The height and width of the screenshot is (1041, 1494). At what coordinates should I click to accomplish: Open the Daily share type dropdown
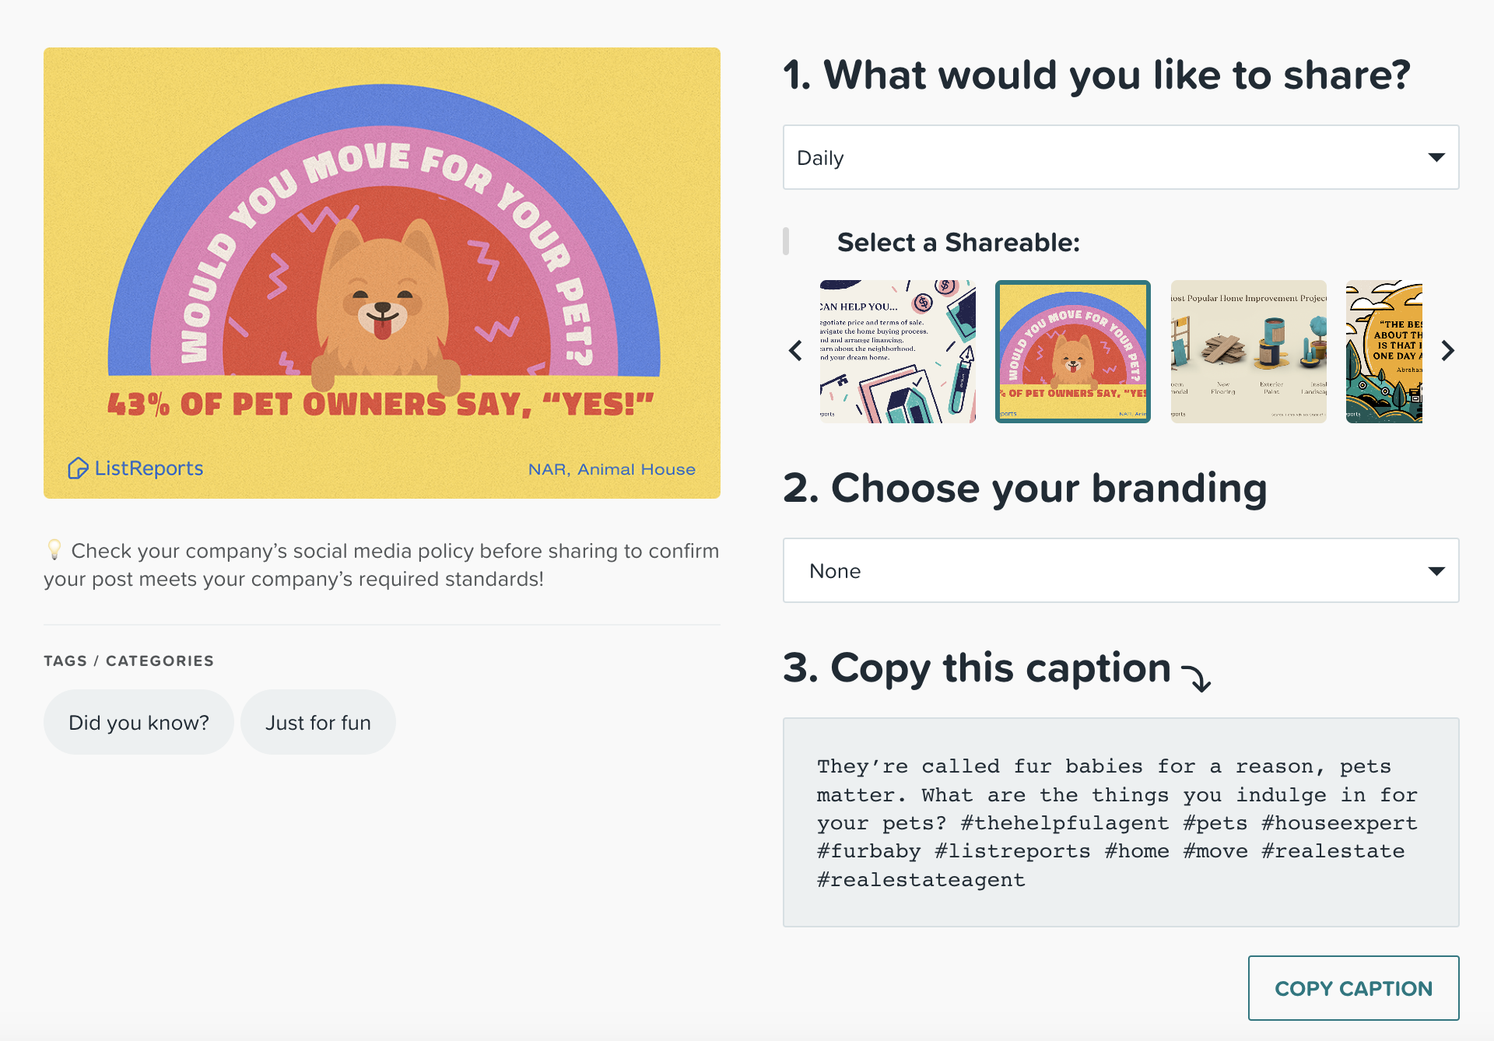(1120, 157)
